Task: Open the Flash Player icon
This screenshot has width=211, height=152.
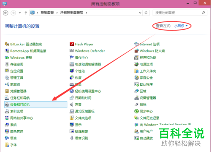Action: [72, 44]
